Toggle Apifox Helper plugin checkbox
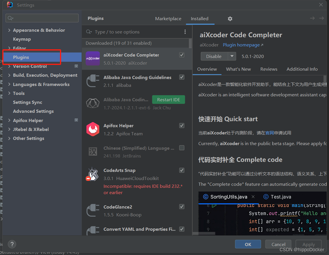The height and width of the screenshot is (255, 329). (x=182, y=125)
